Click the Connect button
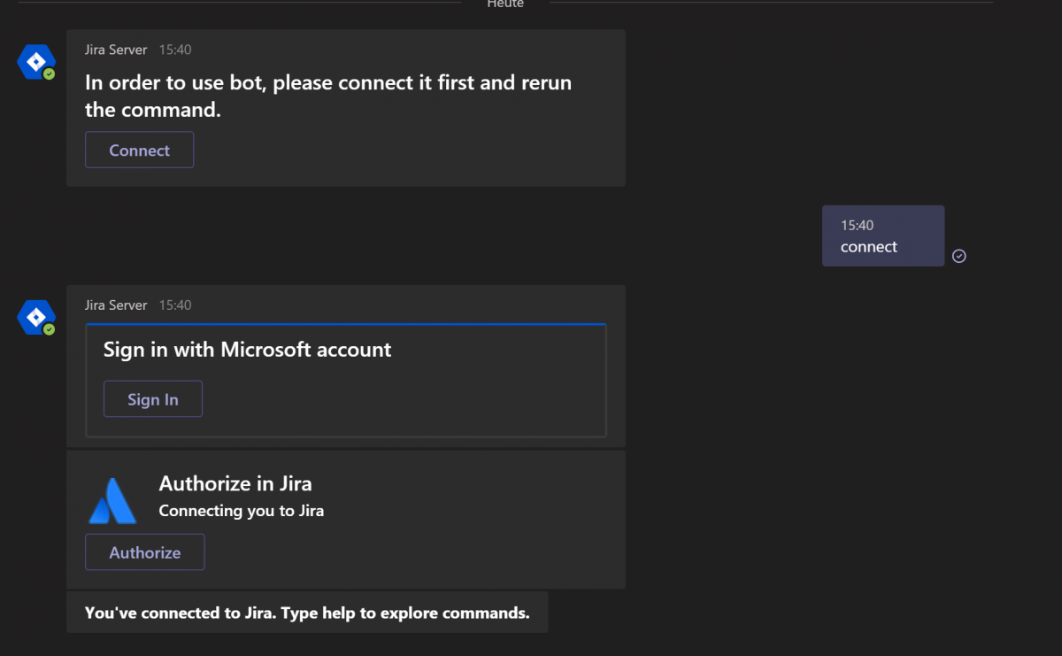 (x=139, y=150)
